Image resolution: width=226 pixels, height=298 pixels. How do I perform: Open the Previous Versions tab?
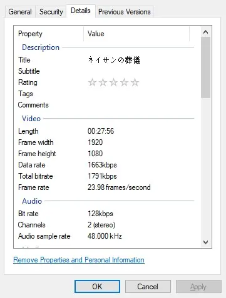coord(125,12)
